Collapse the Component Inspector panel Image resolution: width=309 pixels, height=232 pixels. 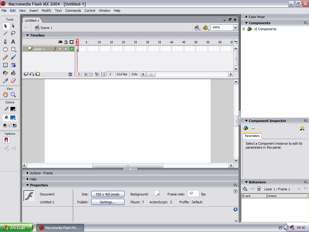pos(246,121)
